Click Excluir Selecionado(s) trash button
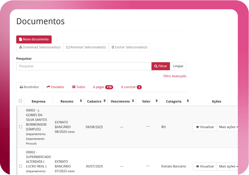 130,47
